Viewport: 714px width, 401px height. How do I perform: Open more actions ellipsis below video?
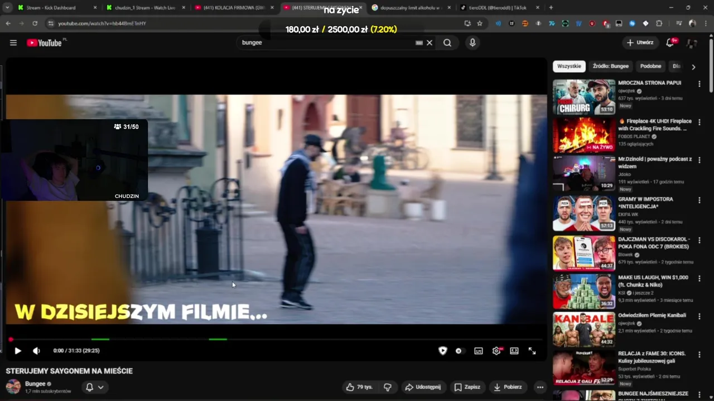(x=539, y=387)
